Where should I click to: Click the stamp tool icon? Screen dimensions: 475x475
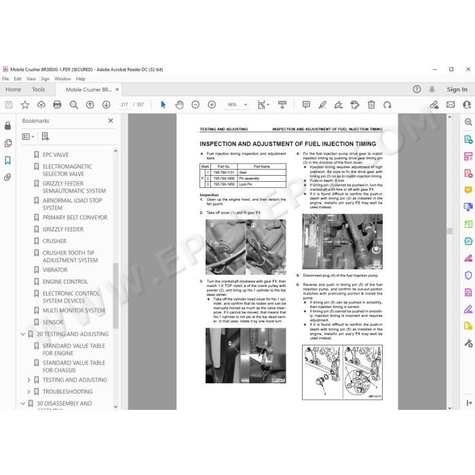tap(355, 104)
